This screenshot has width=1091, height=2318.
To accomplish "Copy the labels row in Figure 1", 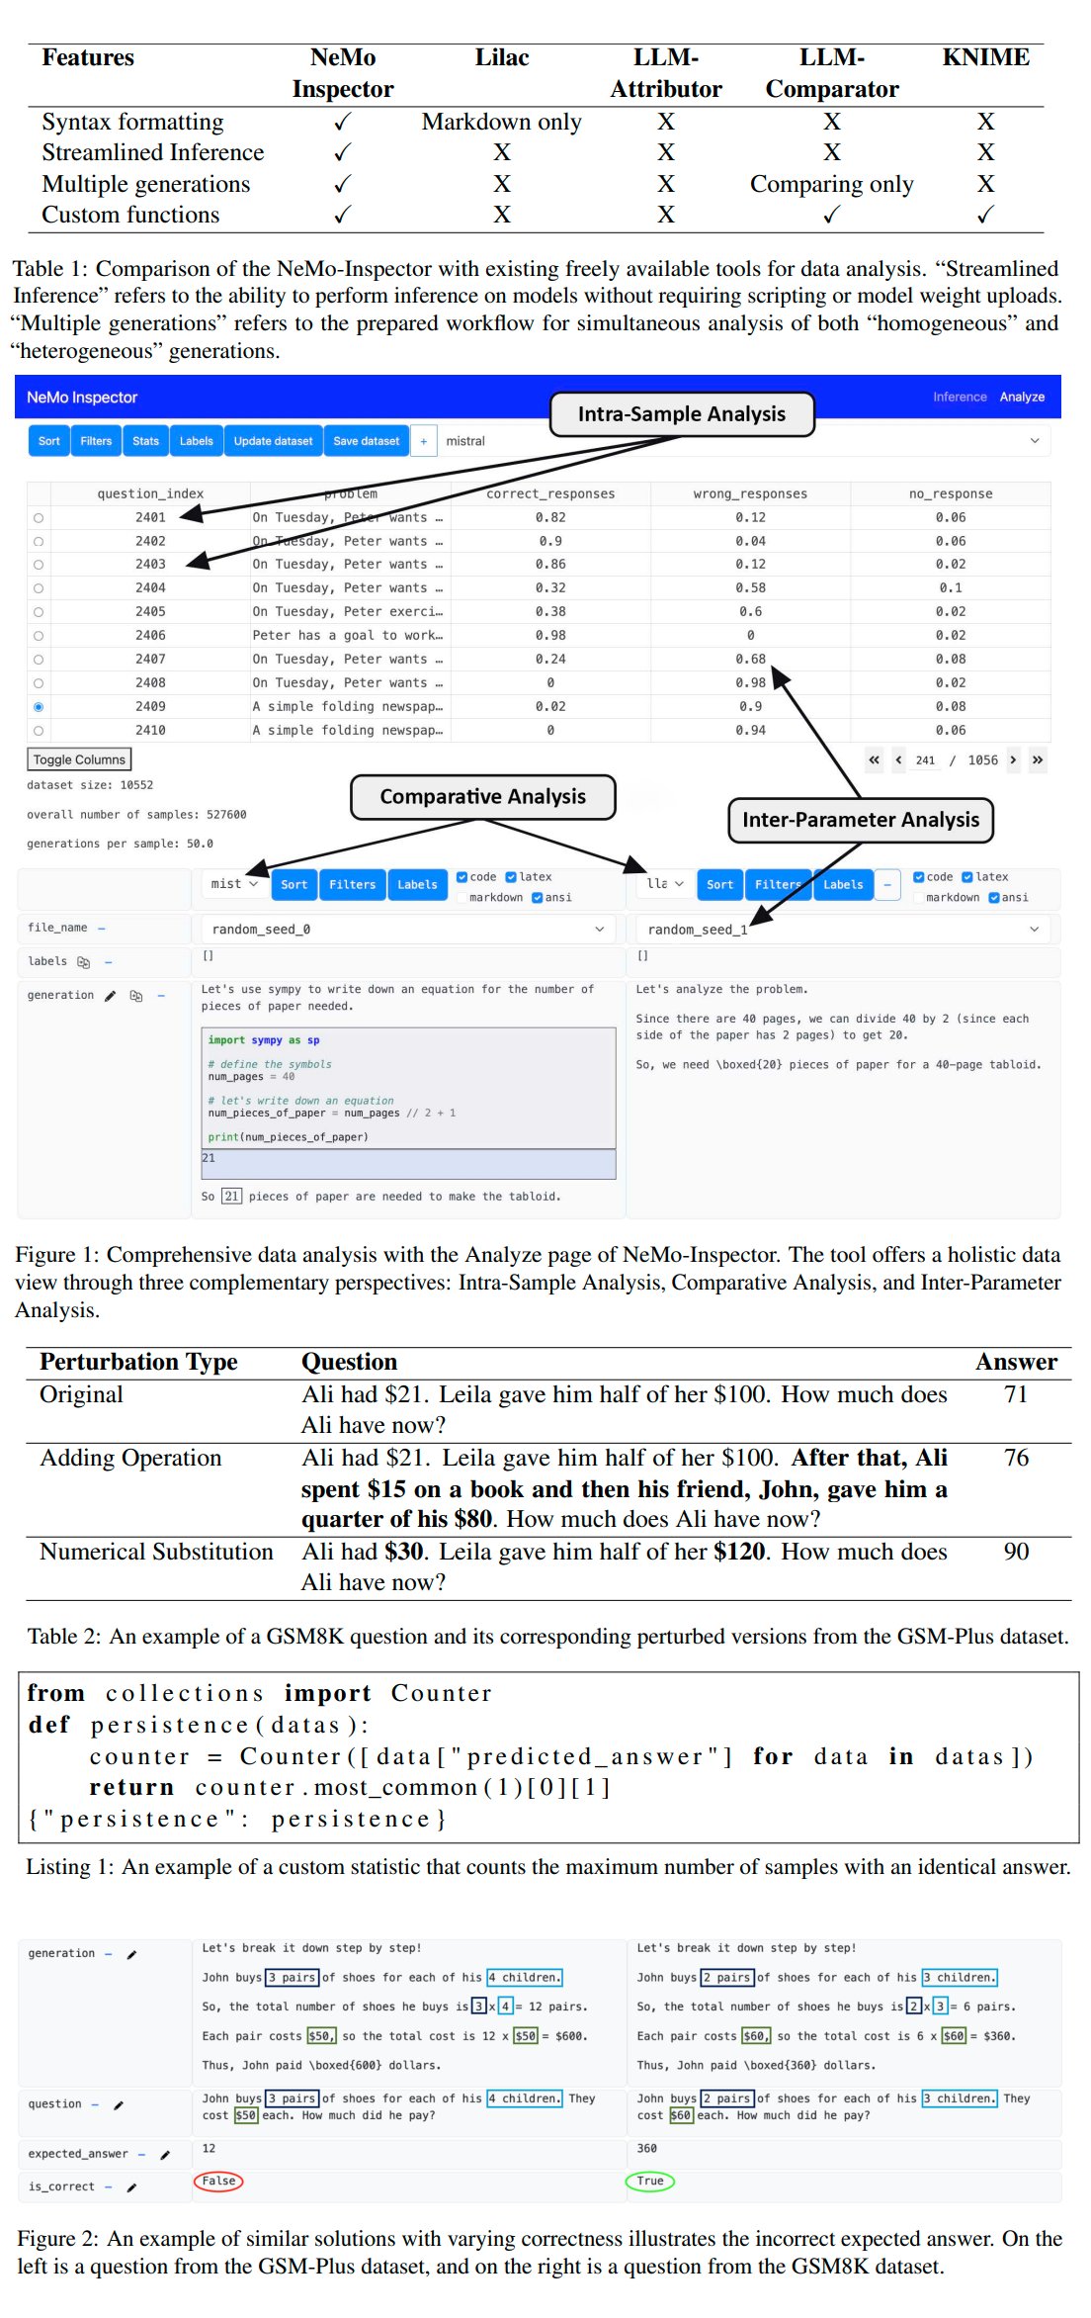I will [x=84, y=961].
